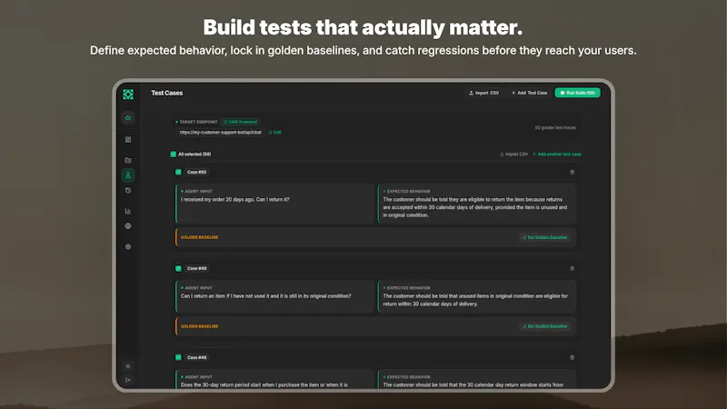The width and height of the screenshot is (727, 409).
Task: Click Case #48 expected behavior text box
Action: tap(477, 380)
